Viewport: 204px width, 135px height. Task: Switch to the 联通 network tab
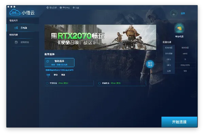(63, 75)
